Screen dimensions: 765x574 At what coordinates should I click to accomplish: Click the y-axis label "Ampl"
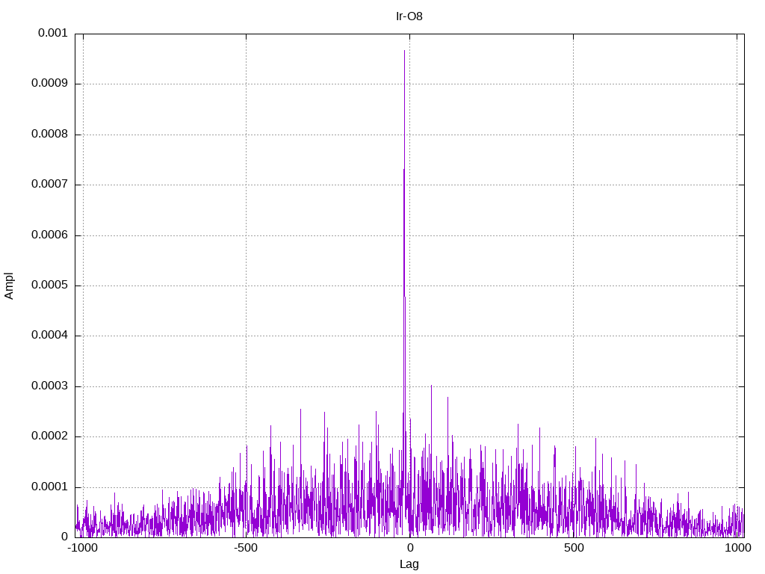pyautogui.click(x=9, y=286)
